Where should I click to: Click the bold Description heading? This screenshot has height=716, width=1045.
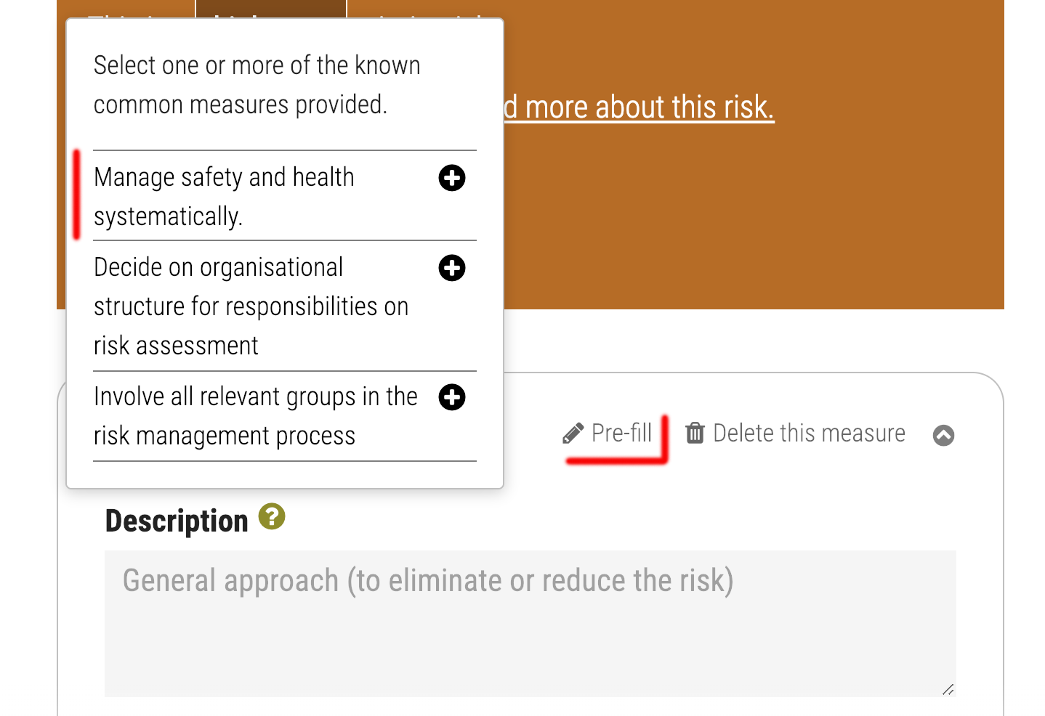177,521
